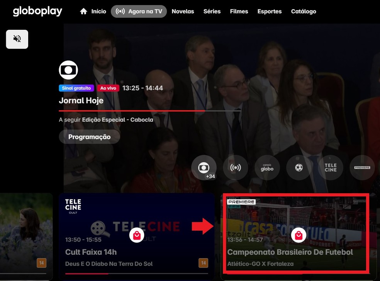Select the Globo channel icon
The width and height of the screenshot is (380, 281).
coord(204,167)
